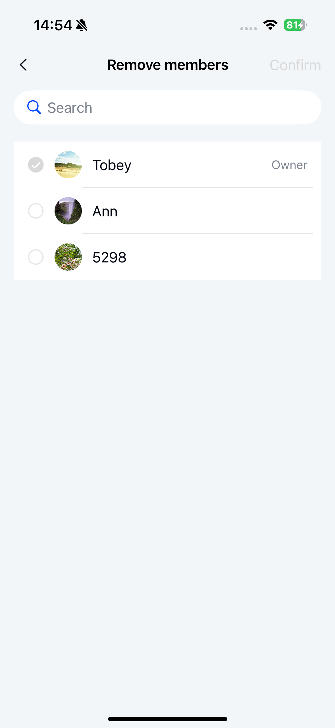
Task: Tap the member name Ann
Action: pos(105,211)
